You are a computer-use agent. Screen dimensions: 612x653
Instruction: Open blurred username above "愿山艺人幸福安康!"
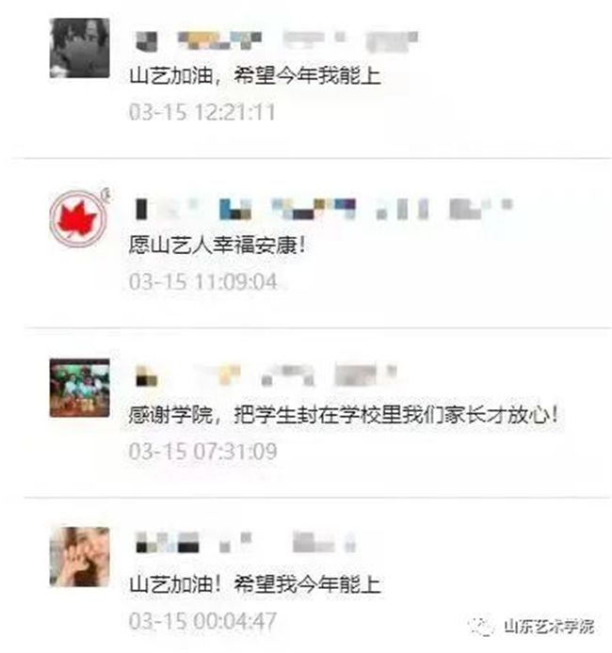[x=324, y=209]
